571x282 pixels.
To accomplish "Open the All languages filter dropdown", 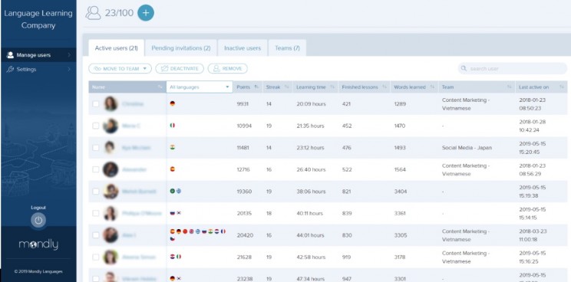I will [x=200, y=87].
